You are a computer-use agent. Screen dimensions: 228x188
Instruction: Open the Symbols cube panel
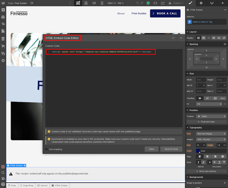pos(3,17)
